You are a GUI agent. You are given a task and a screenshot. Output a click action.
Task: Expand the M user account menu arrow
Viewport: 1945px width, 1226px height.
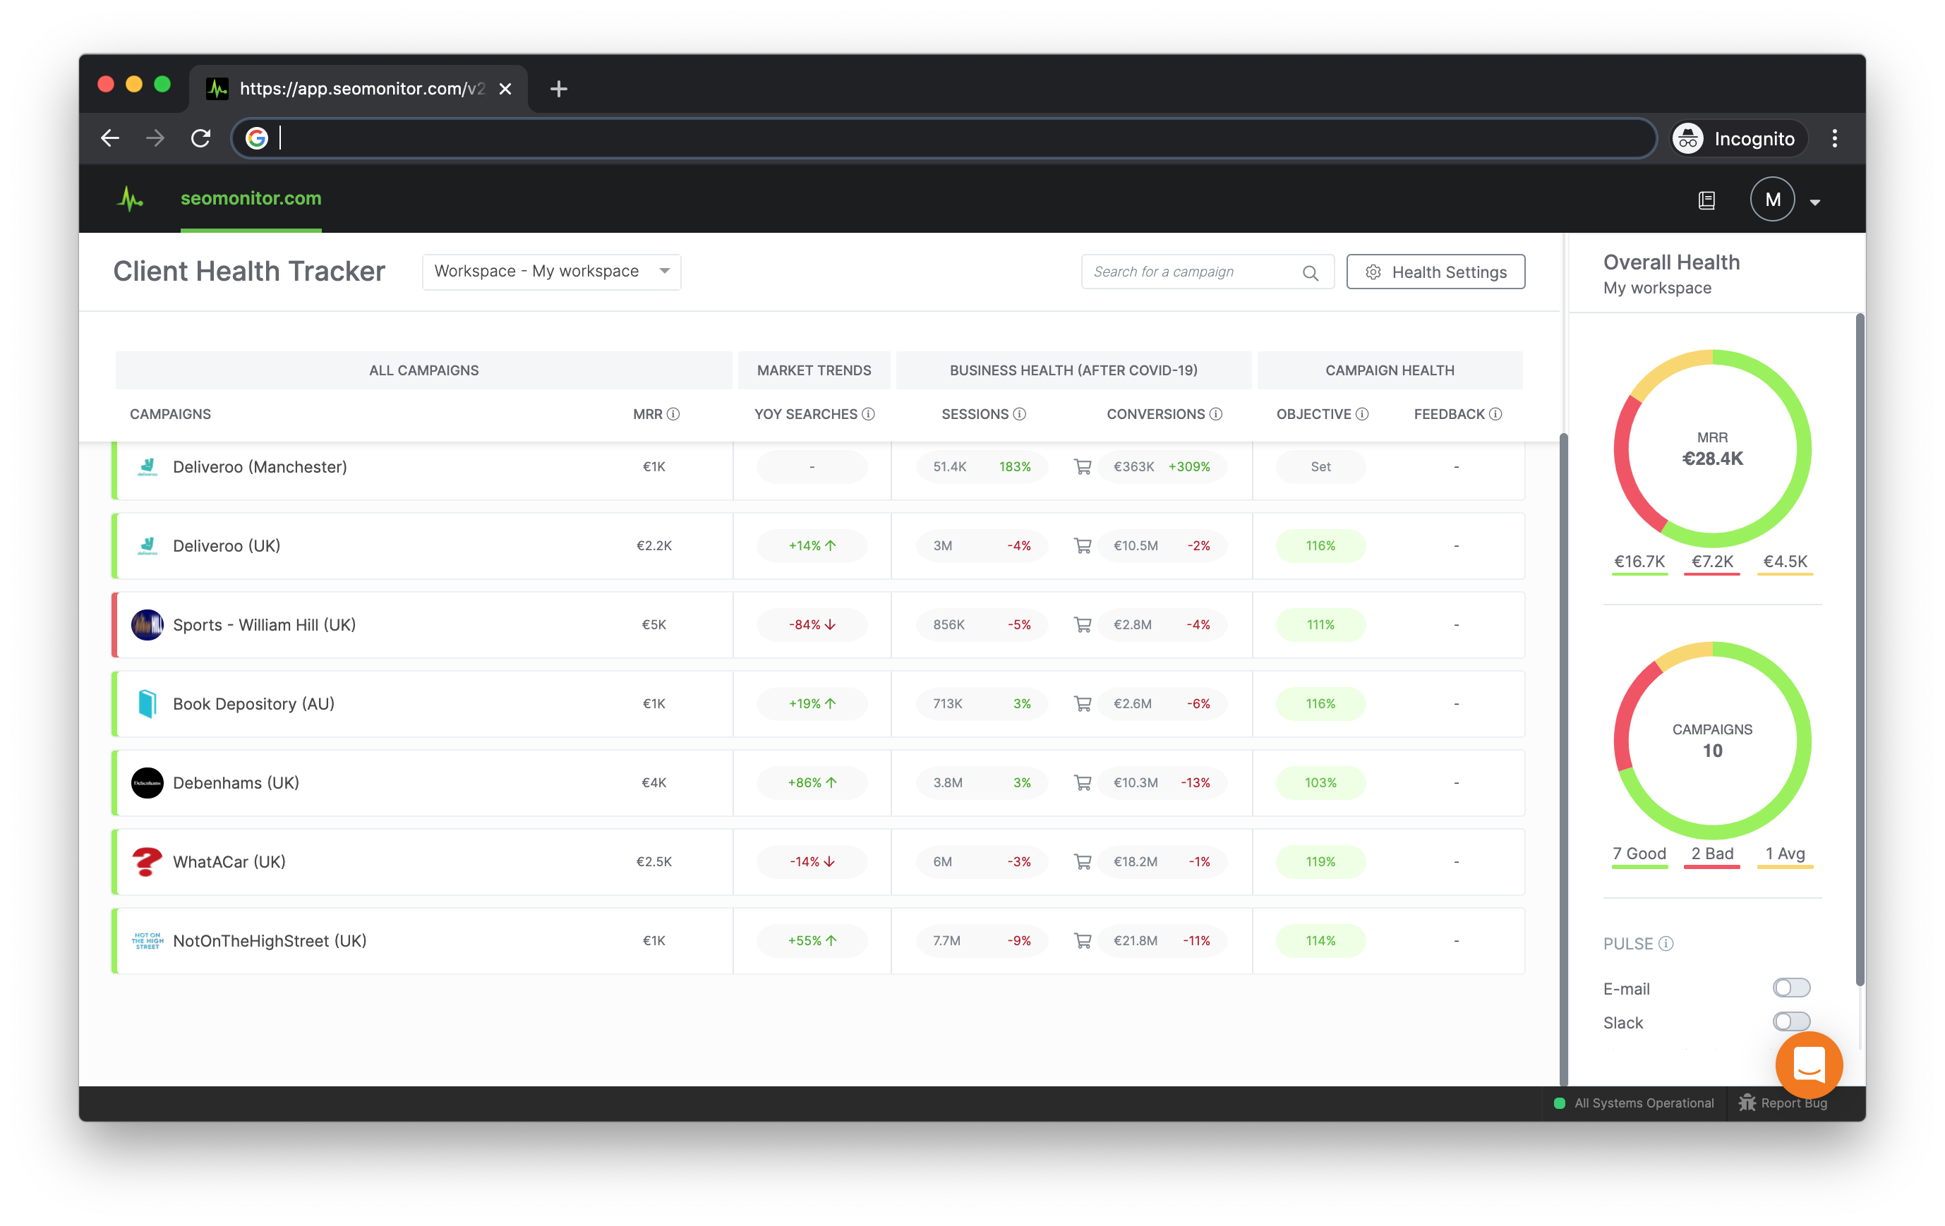[x=1815, y=202]
